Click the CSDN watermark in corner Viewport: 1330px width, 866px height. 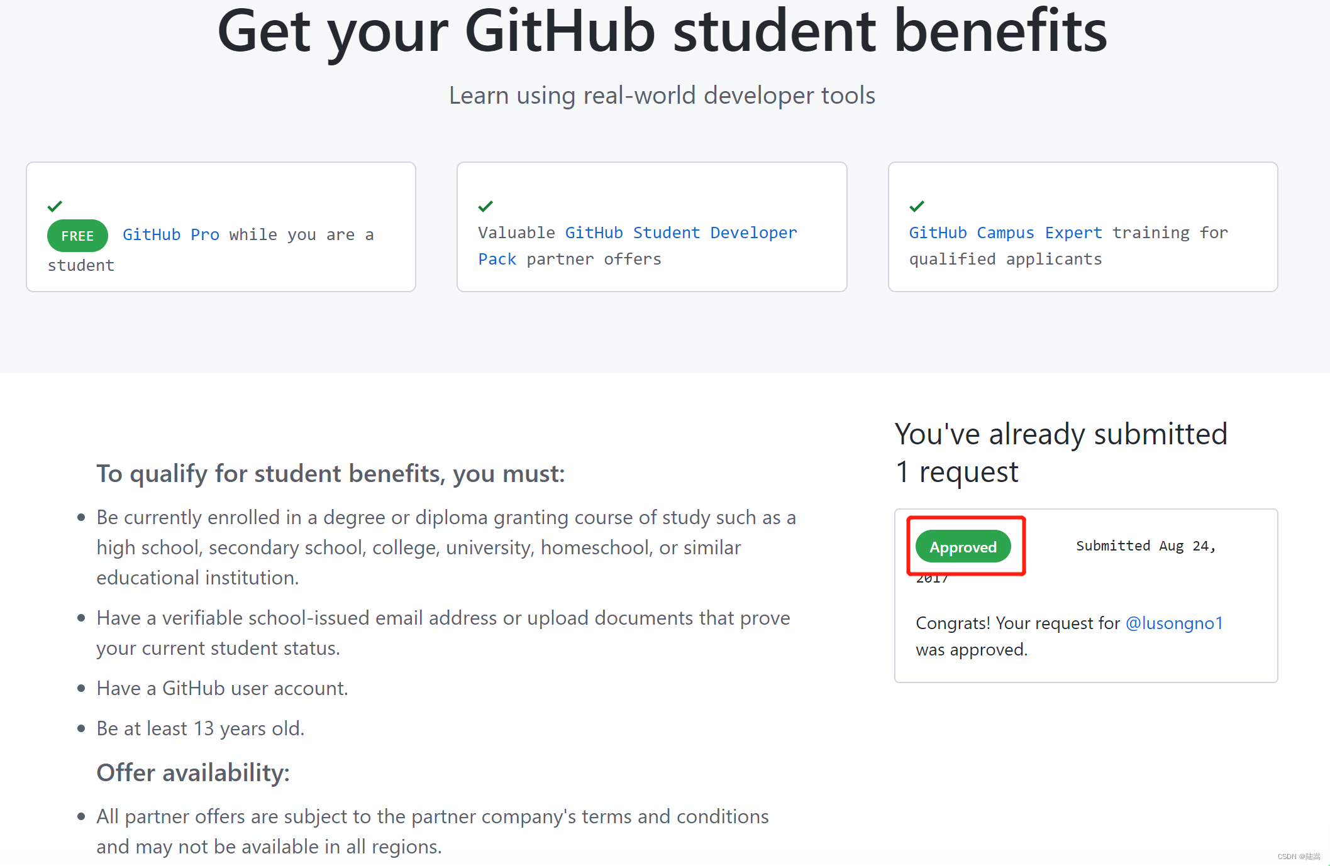click(1299, 857)
